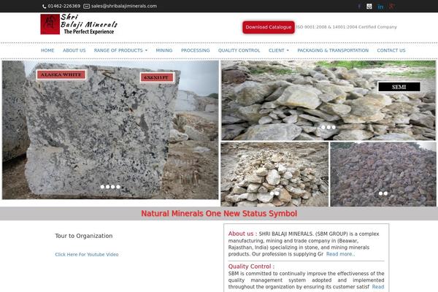
Task: Open the QUALITY CONTROL menu item
Action: [x=239, y=50]
